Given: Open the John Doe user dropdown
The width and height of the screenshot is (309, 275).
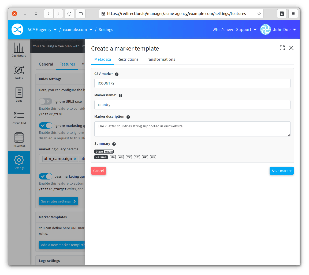Looking at the screenshot, I should 285,29.
